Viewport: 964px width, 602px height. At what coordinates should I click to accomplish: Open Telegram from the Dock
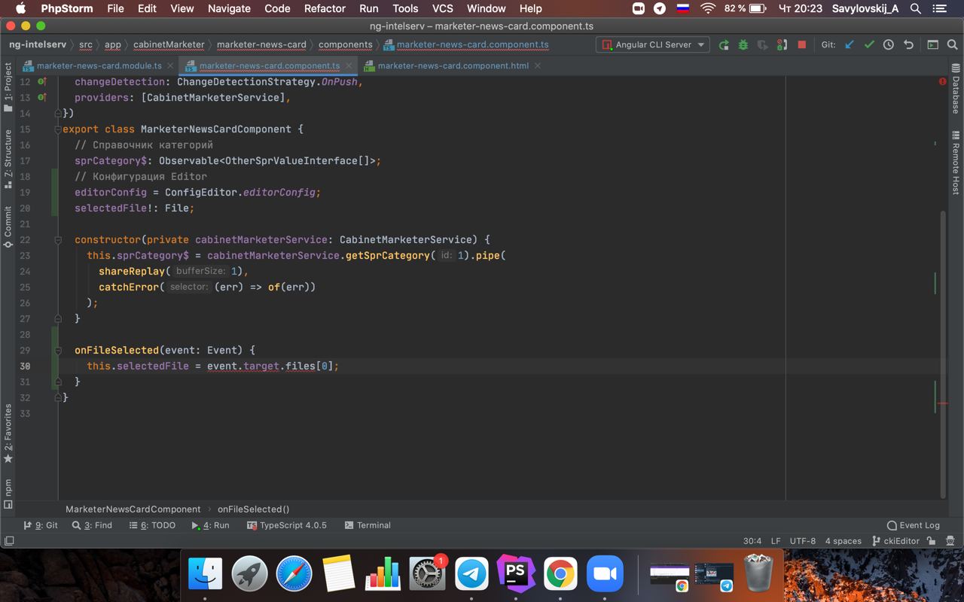(471, 574)
